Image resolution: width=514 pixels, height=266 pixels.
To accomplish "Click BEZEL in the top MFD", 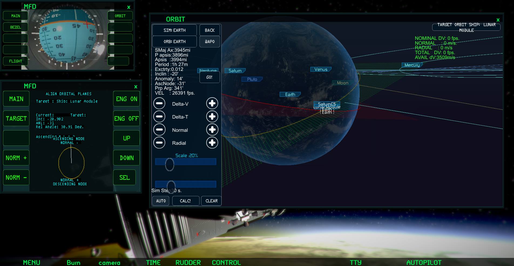I will [x=15, y=27].
